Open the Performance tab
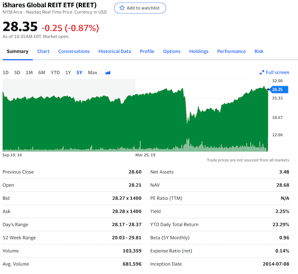Viewport: 298px width, 274px height. tap(231, 51)
